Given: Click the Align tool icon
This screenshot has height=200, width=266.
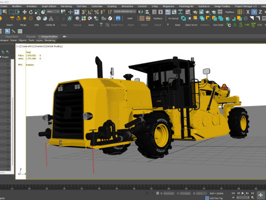Looking at the screenshot, I should click(x=147, y=12).
